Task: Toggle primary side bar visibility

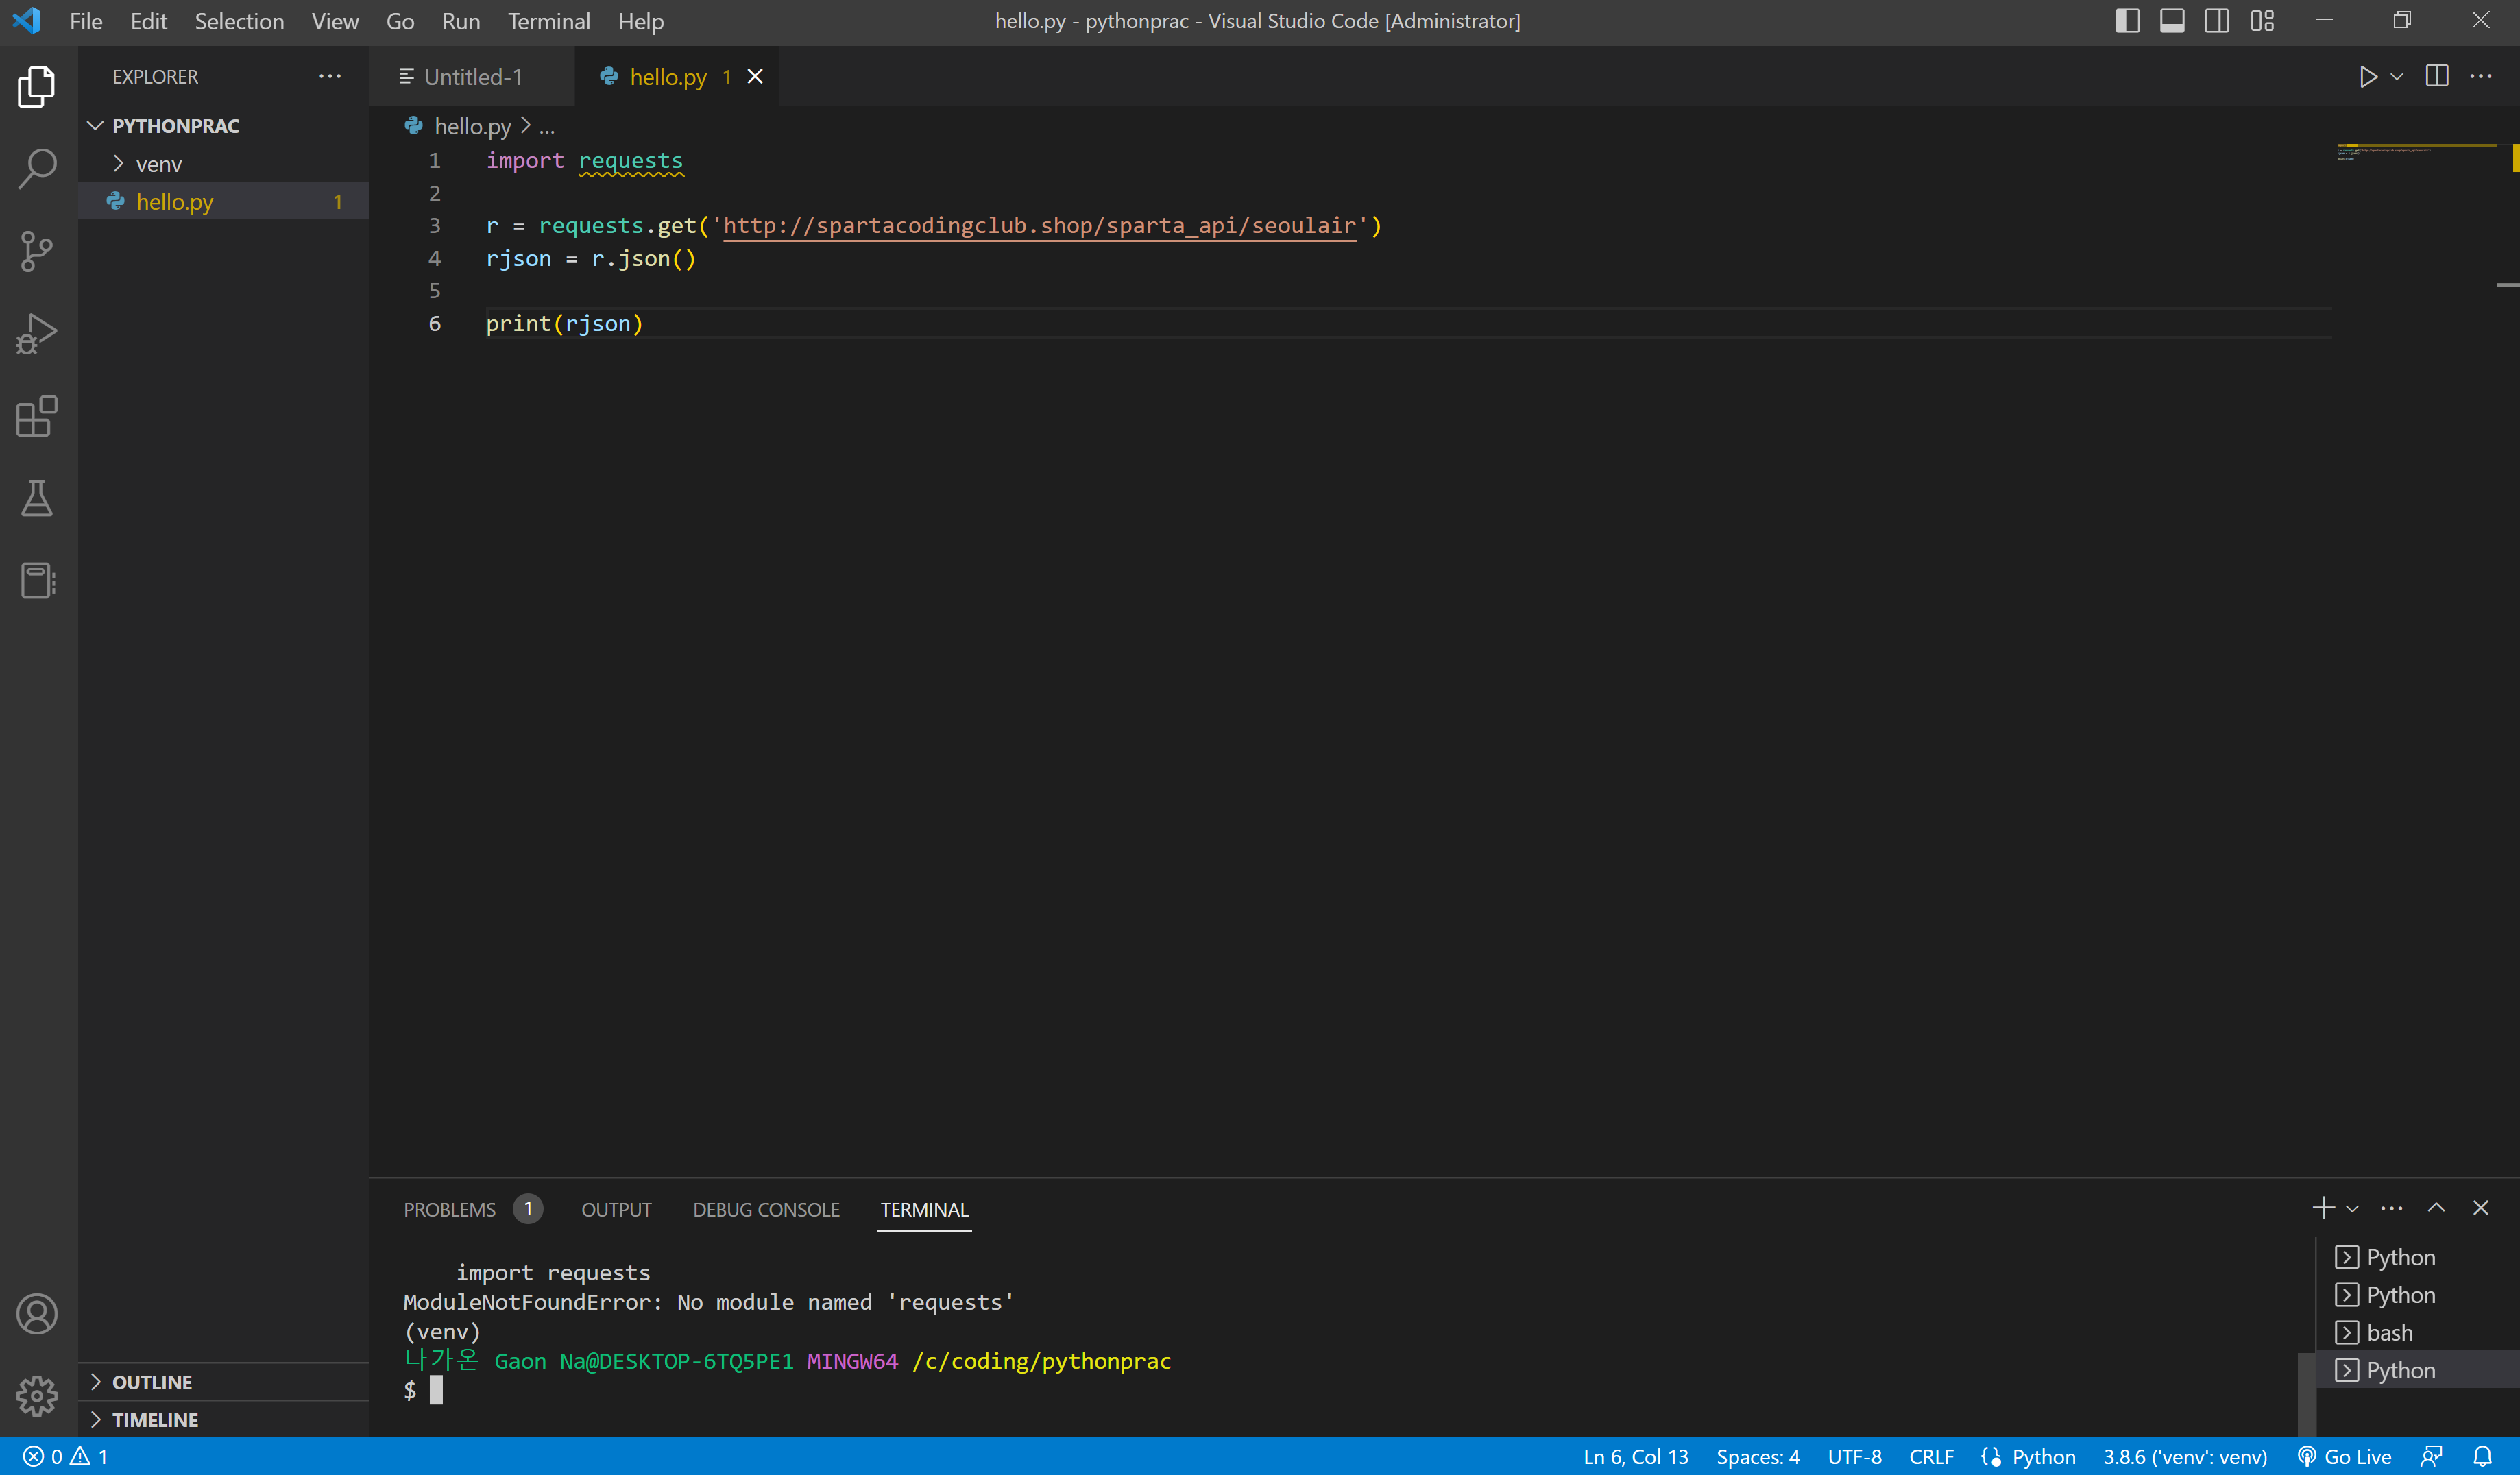Action: pyautogui.click(x=2127, y=21)
